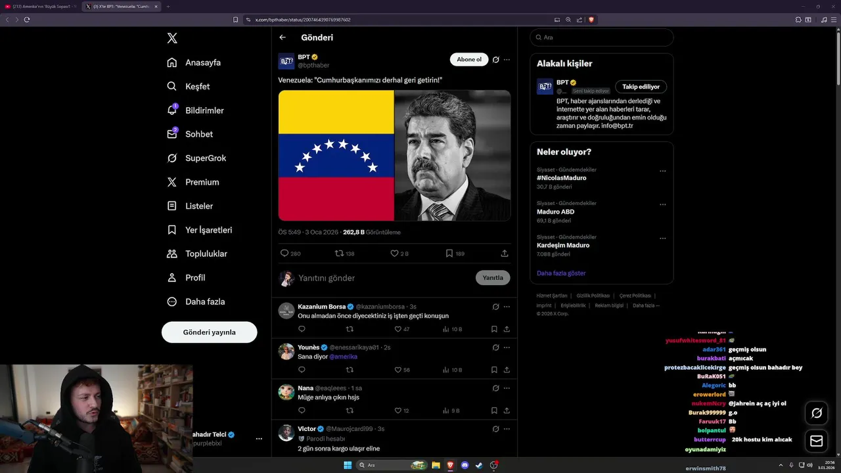
Task: Open Premium page
Action: pos(193,182)
